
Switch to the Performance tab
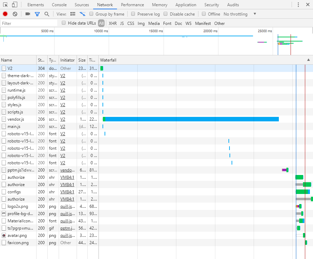pos(133,4)
